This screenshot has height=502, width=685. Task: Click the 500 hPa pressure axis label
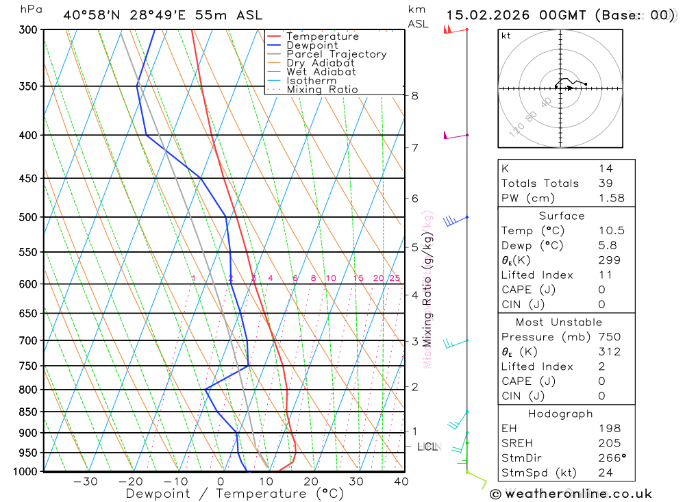(x=28, y=217)
